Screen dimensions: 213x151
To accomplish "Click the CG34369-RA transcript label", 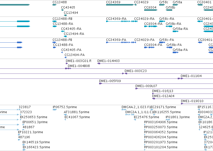I will [116, 19].
